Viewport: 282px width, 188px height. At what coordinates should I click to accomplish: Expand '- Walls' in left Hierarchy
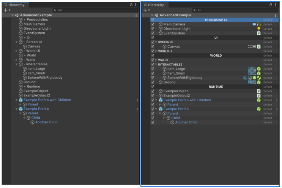(x=17, y=60)
